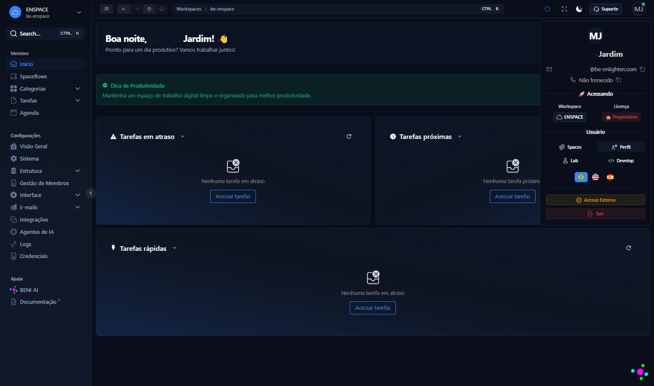Click the fullscreen expand icon in the header
Screen dimensions: 654x386
click(564, 9)
